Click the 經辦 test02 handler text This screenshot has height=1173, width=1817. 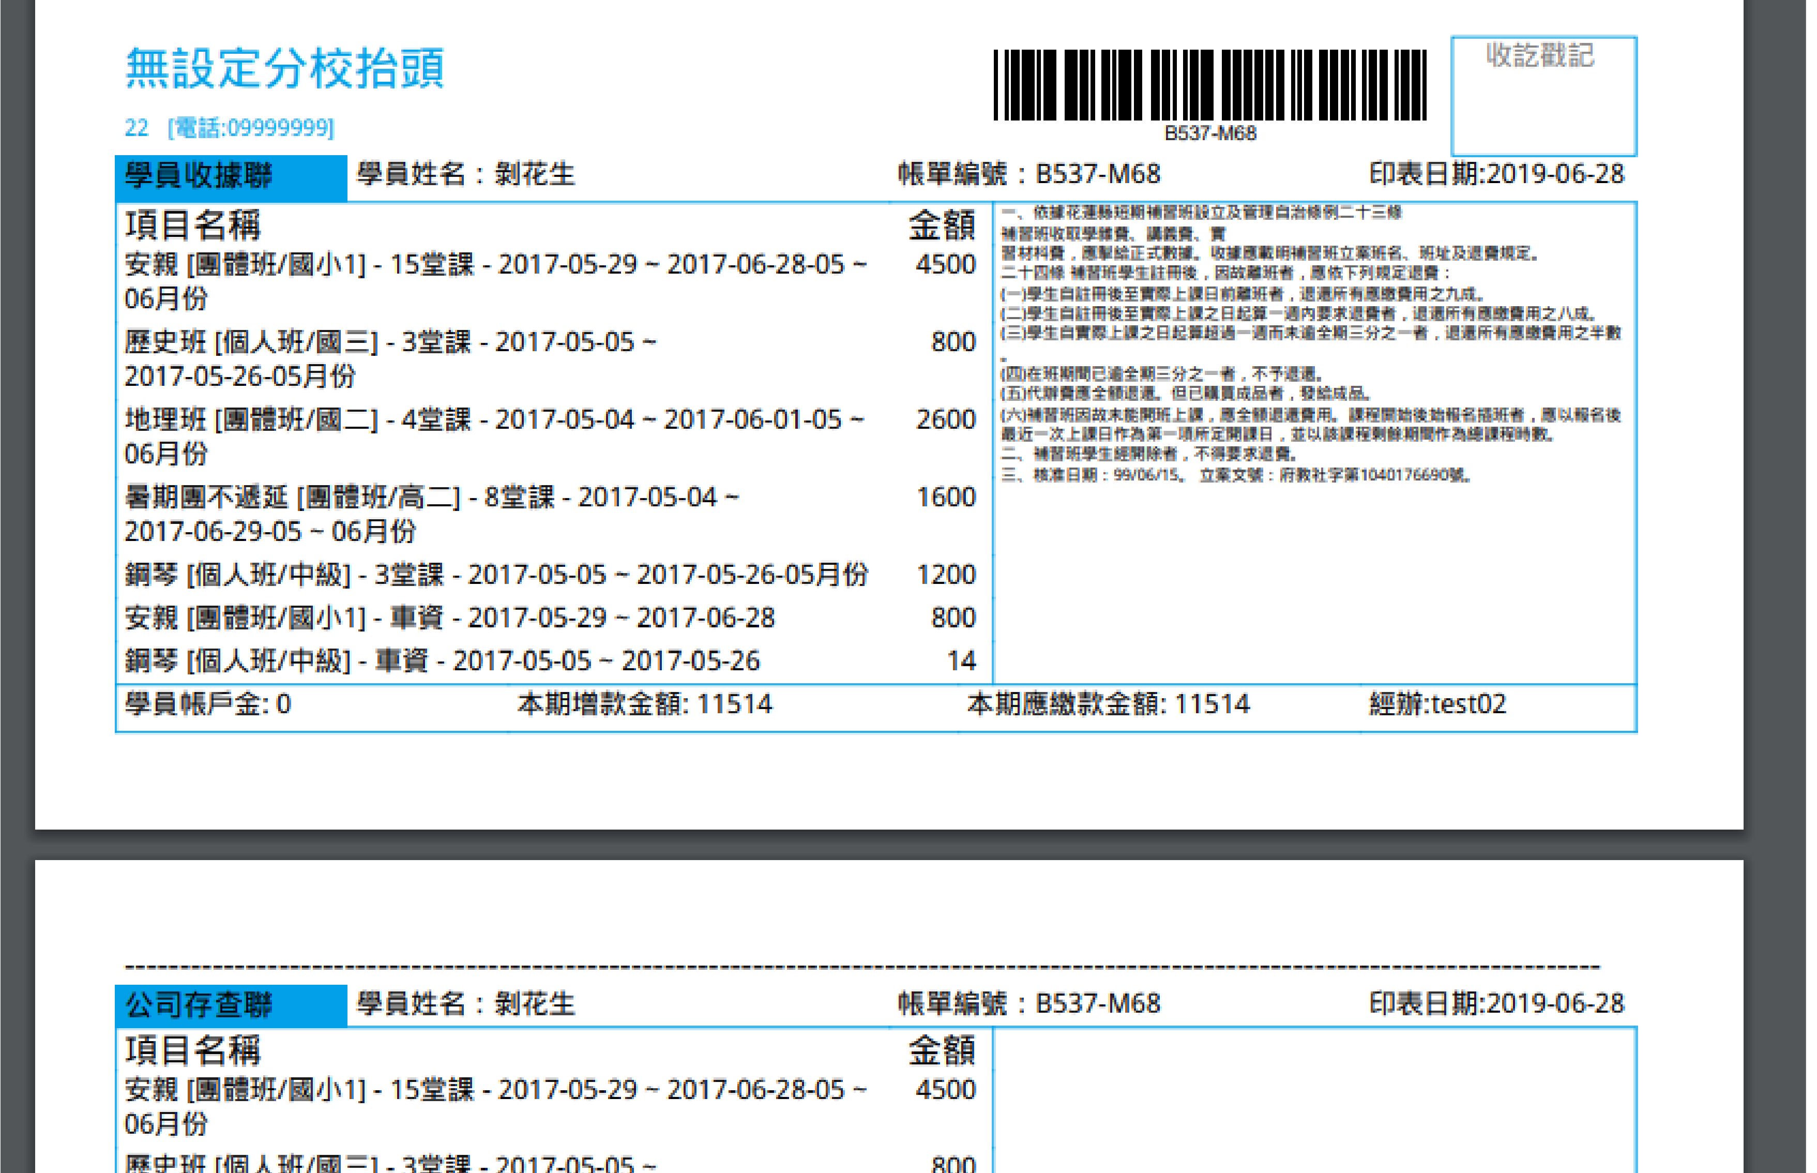coord(1437,704)
